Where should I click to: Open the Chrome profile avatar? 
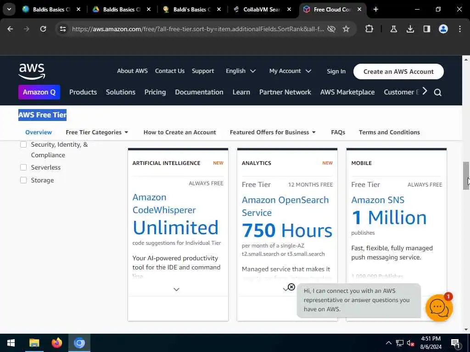[x=443, y=29]
